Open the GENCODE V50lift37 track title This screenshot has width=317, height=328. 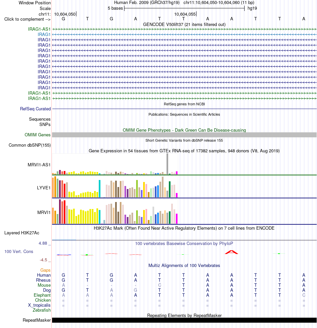[x=184, y=24]
